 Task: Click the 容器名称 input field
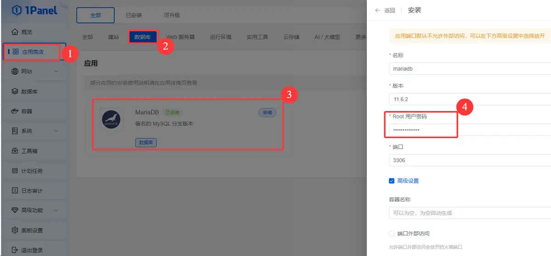(468, 213)
